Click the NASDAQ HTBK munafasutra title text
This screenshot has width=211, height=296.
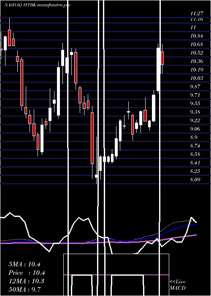click(37, 5)
